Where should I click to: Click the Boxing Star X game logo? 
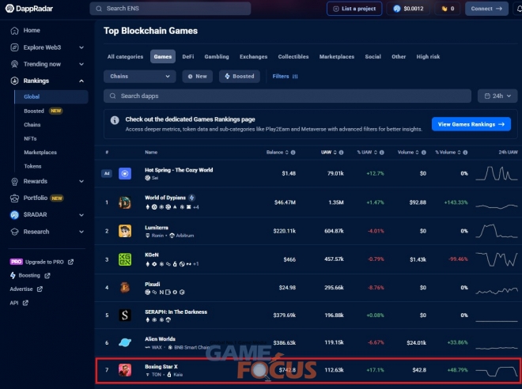point(125,370)
